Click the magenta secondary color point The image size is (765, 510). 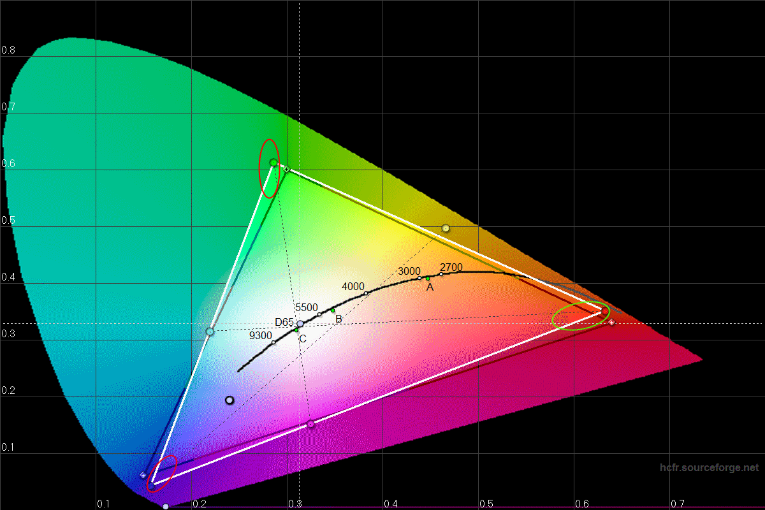tap(310, 424)
